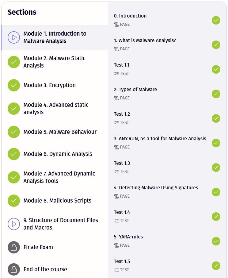
Task: Click the completion checkmark for 4. Detecting Malware Using Signatures
Action: pos(216,192)
